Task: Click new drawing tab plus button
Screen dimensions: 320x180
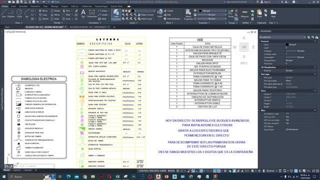Action: pyautogui.click(x=114, y=27)
